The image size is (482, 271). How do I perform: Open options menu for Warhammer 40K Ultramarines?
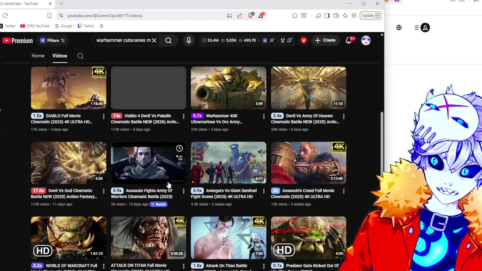[x=264, y=116]
